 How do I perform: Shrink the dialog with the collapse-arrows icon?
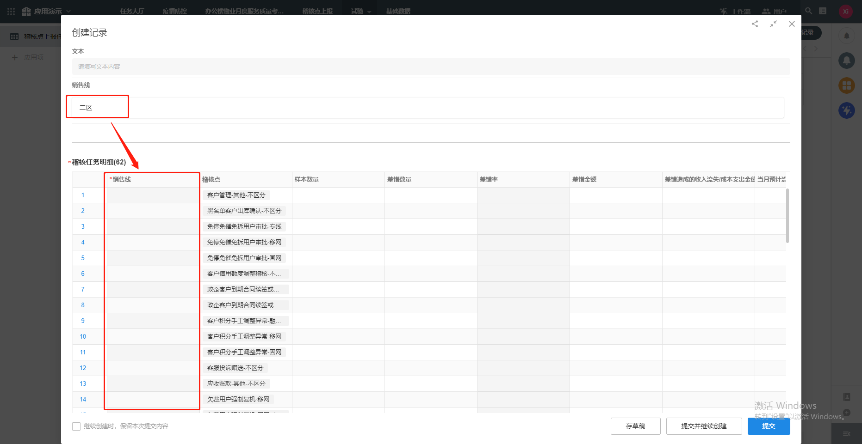[x=773, y=24]
